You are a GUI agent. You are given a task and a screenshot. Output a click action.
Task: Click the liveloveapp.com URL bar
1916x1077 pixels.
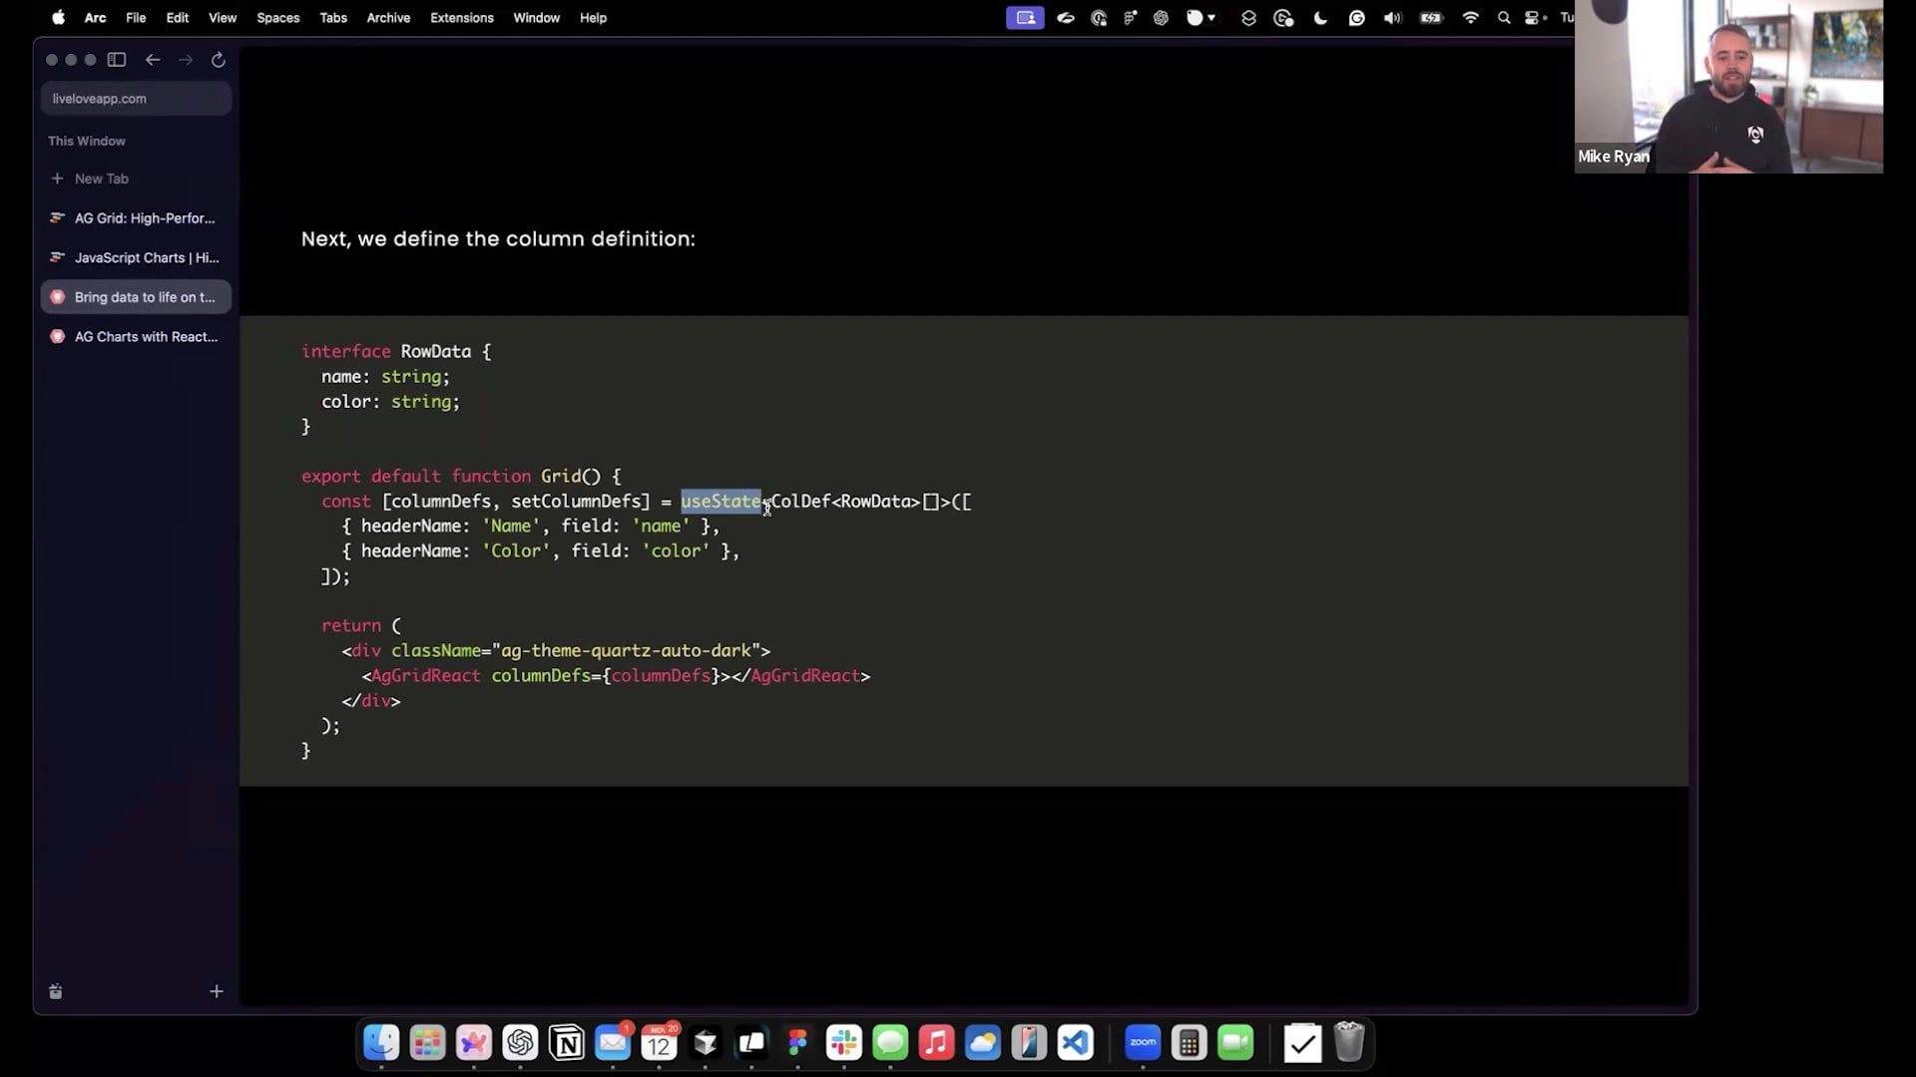(x=136, y=99)
